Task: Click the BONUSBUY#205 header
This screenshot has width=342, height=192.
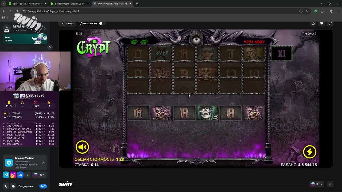Action: (32, 95)
